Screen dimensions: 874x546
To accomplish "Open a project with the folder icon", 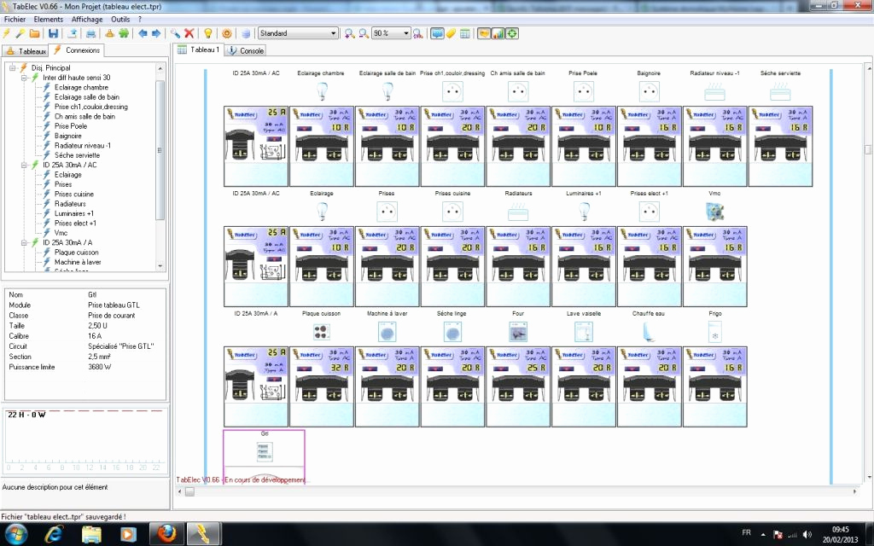I will pos(34,33).
